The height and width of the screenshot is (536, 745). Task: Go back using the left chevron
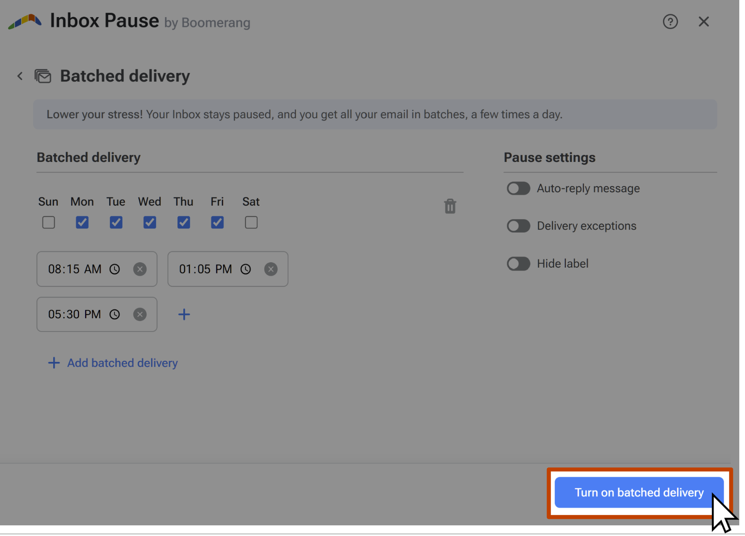(20, 76)
